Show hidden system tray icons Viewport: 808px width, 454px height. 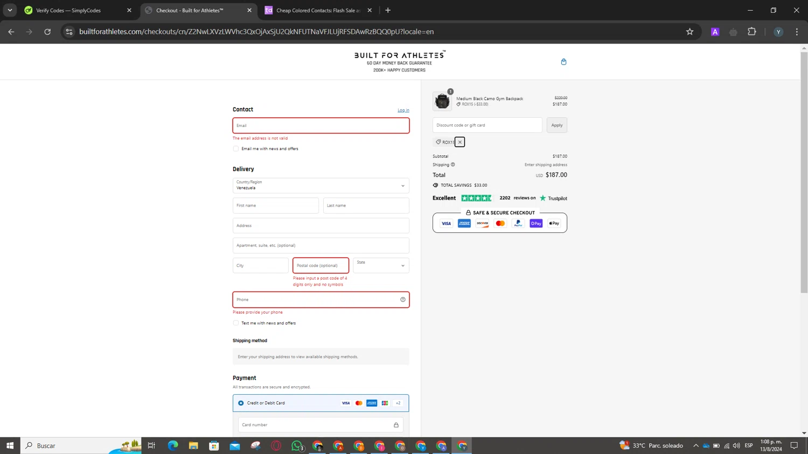[x=695, y=445]
